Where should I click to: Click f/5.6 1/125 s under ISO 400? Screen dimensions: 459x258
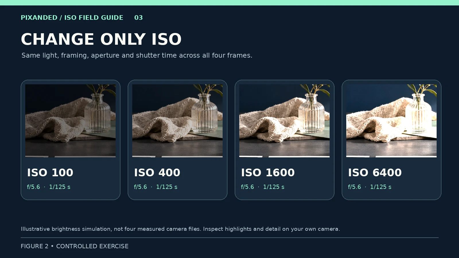pyautogui.click(x=156, y=187)
